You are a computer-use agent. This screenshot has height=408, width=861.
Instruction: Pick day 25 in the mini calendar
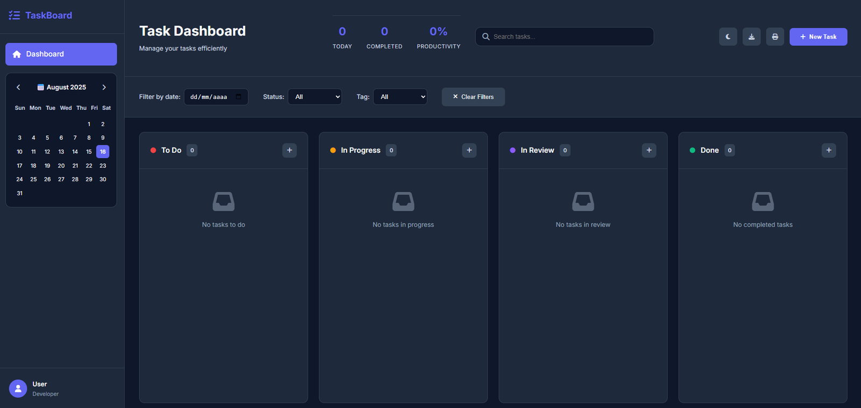tap(33, 179)
